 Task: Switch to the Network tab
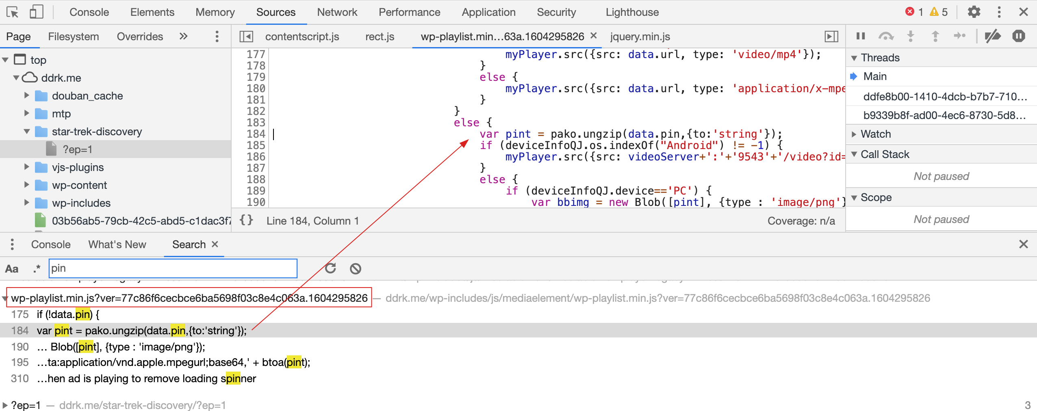click(x=337, y=12)
